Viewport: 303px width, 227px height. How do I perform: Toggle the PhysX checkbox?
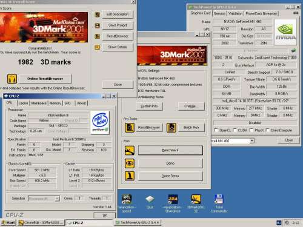(251, 130)
